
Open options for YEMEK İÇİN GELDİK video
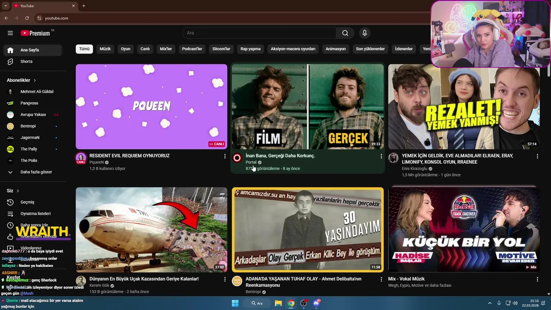point(537,156)
